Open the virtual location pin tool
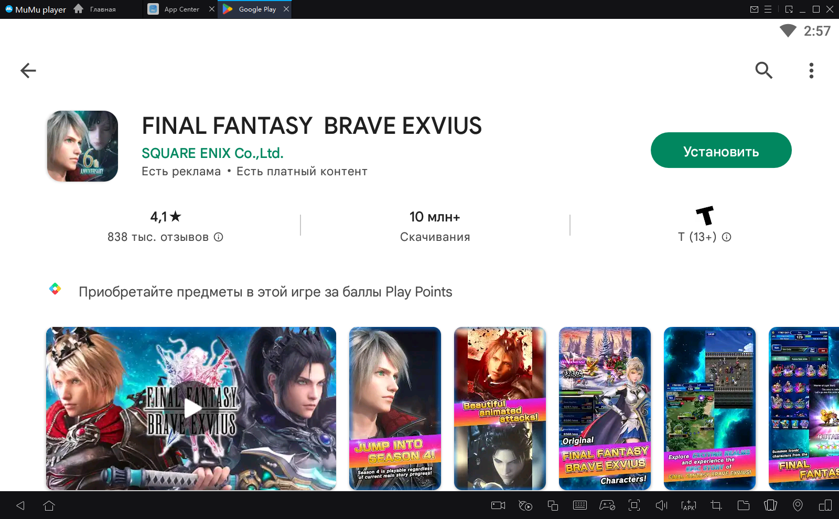 click(x=798, y=505)
